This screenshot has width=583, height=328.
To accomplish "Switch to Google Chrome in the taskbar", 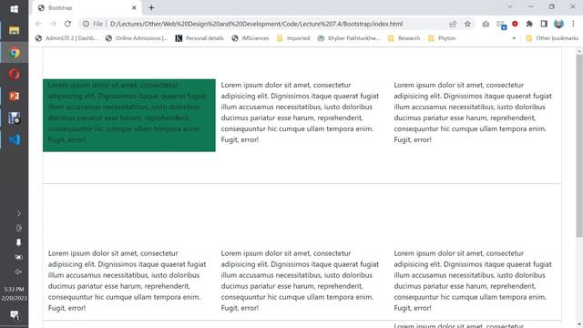I will 15,53.
